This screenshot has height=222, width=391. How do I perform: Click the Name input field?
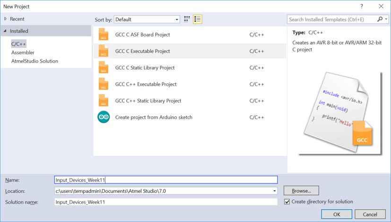[x=166, y=180]
